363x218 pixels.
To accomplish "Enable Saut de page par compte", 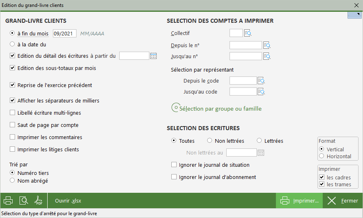I will [13, 125].
